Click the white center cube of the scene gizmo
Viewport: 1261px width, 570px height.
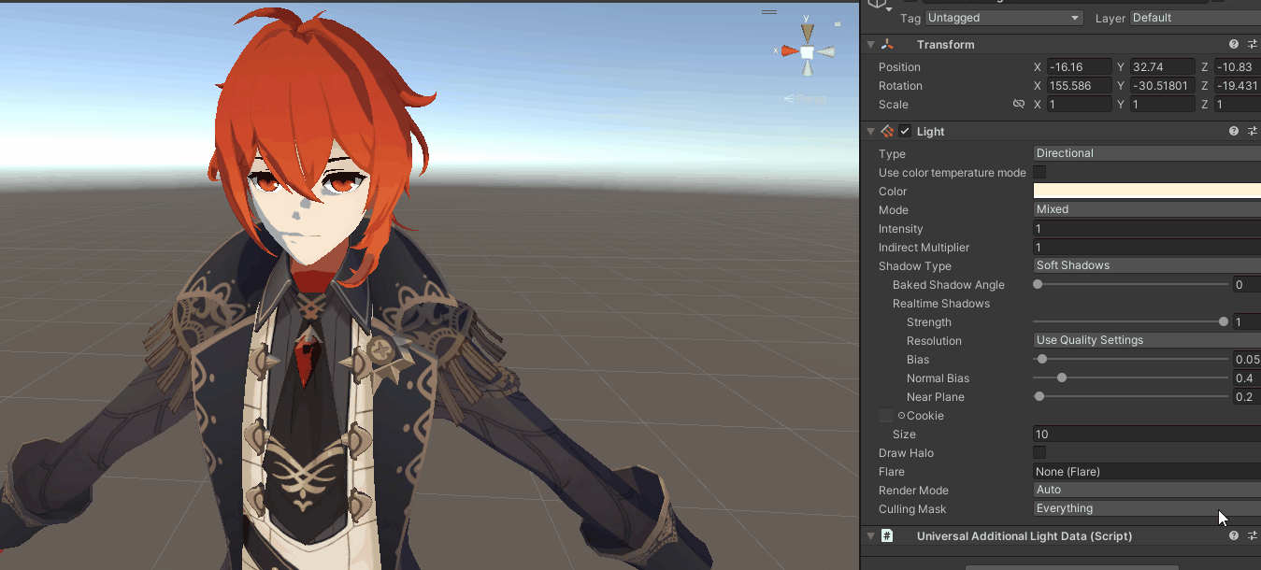[807, 52]
